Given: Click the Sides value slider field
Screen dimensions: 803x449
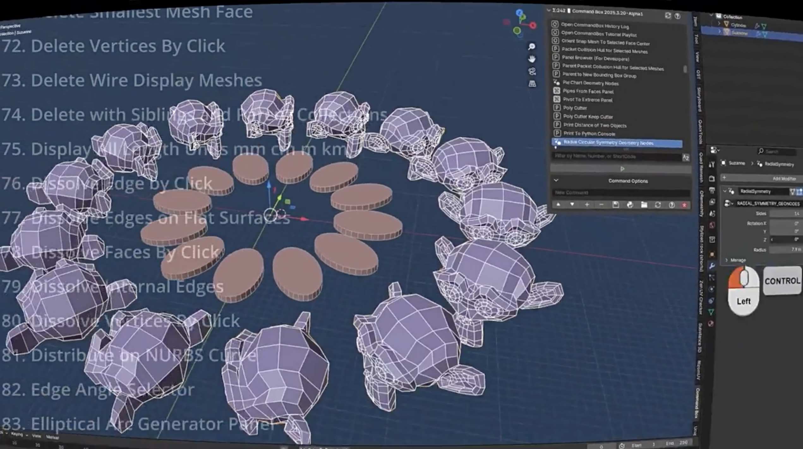Looking at the screenshot, I should tap(786, 214).
